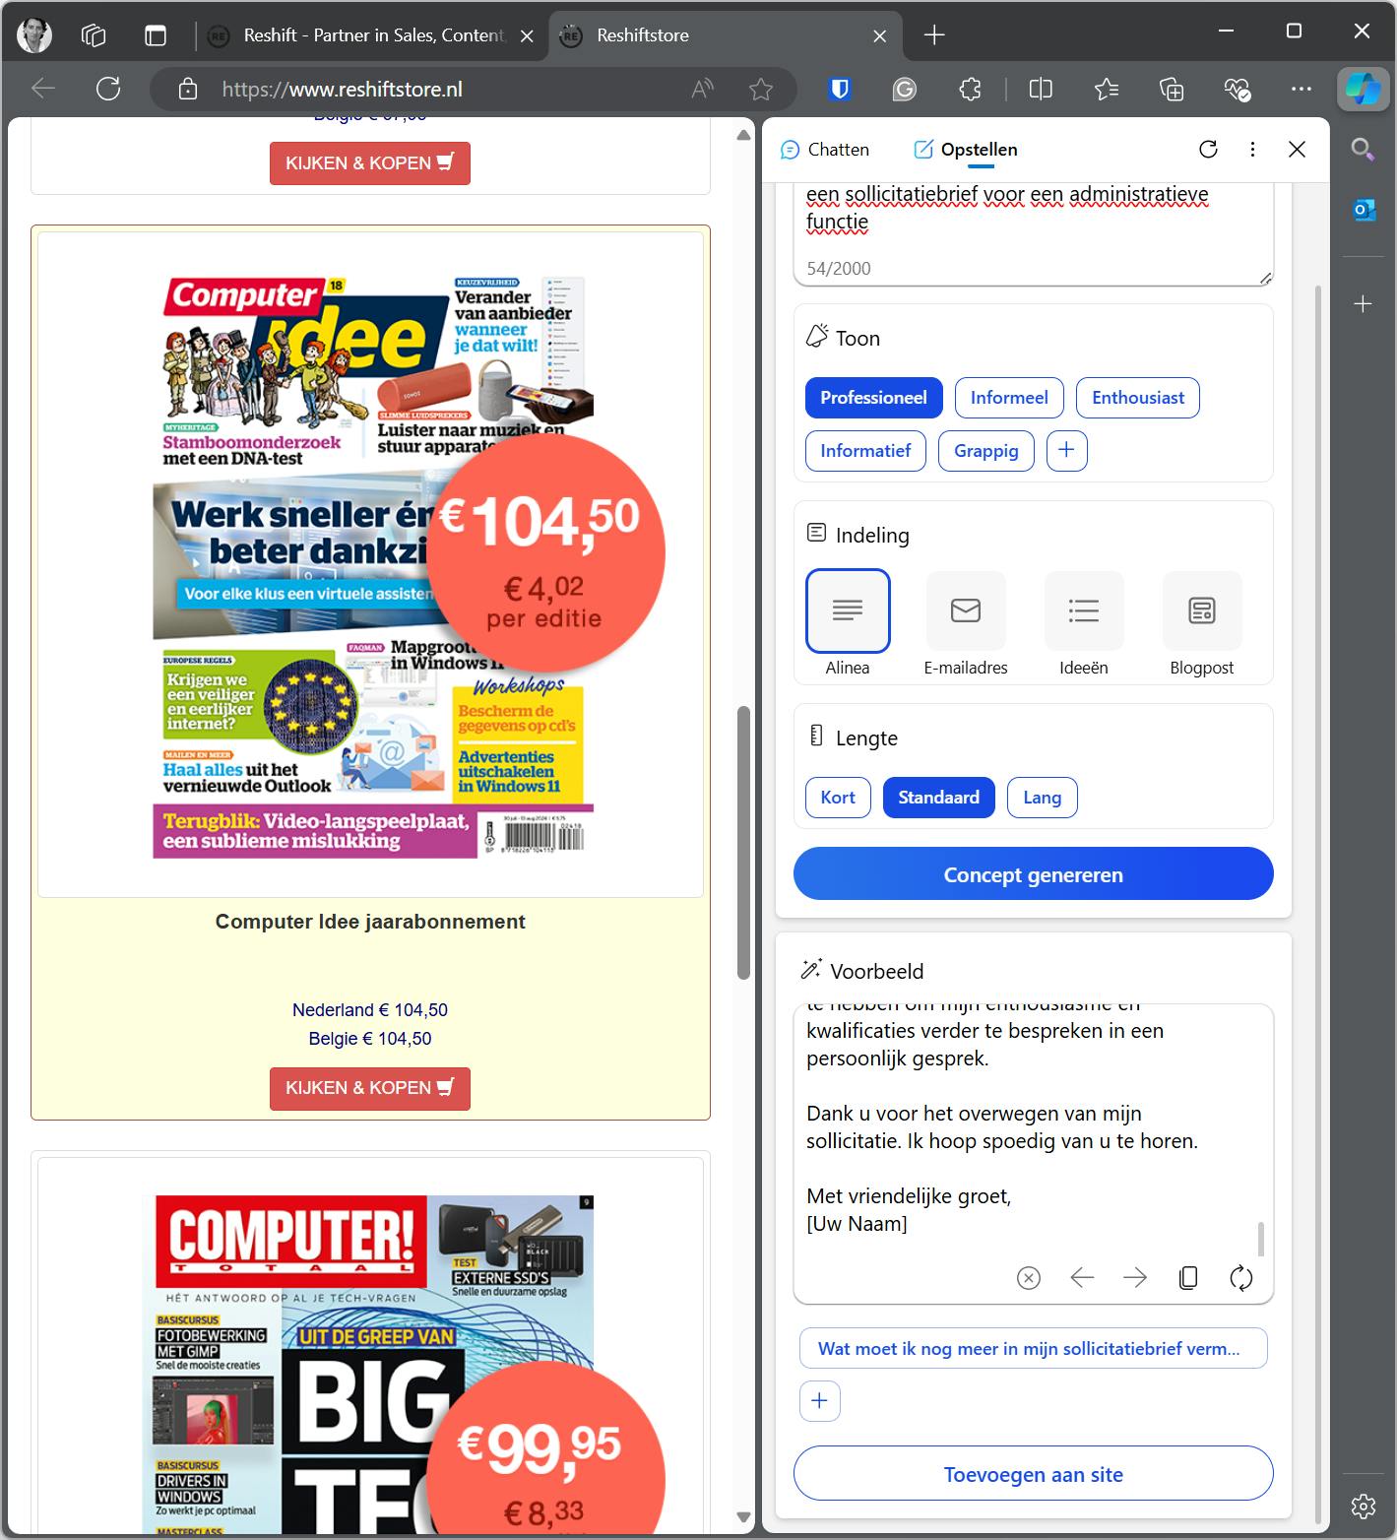Close the Reshiftstore tab
Viewport: 1397px width, 1540px height.
point(880,36)
